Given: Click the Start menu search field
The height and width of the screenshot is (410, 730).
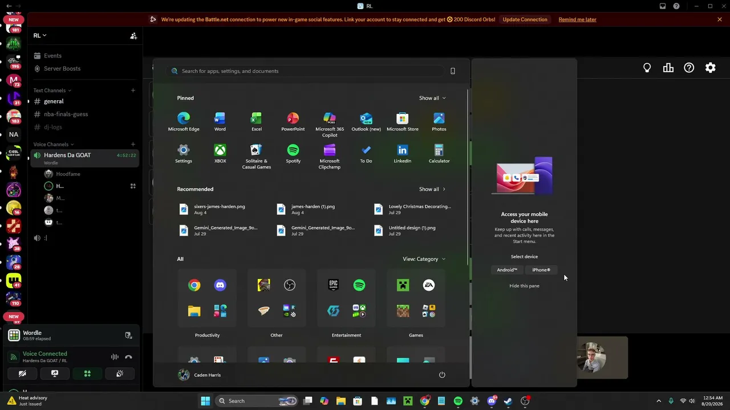Looking at the screenshot, I should coord(306,71).
